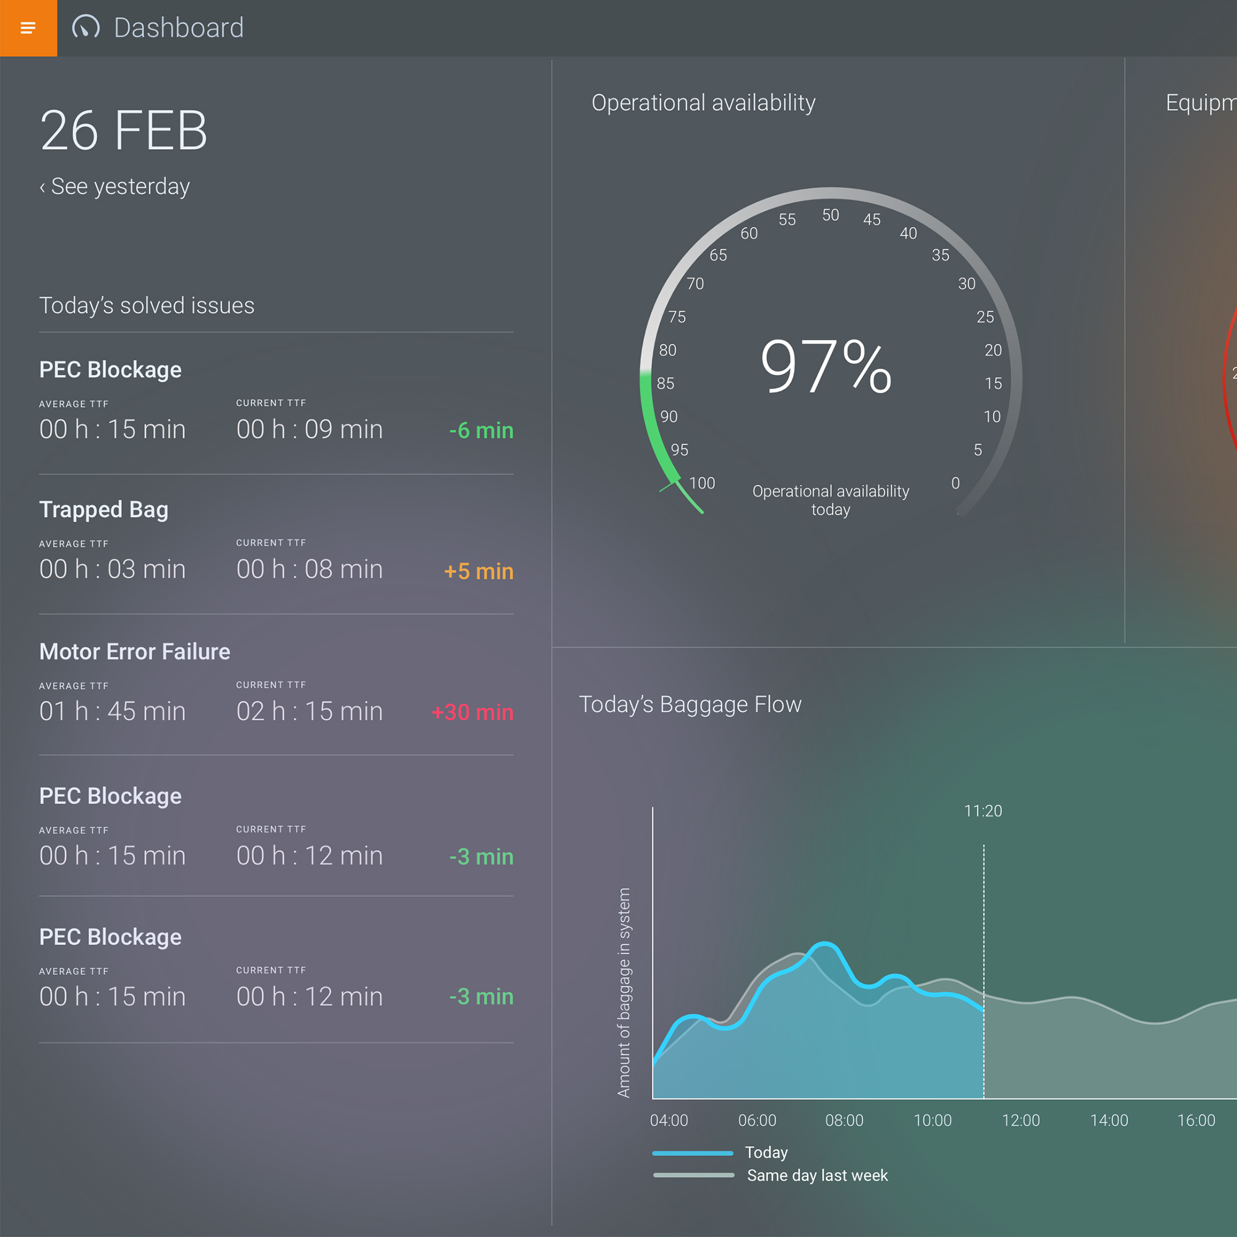Open the first PEC Blockage issue
1237x1237 pixels.
tap(110, 369)
